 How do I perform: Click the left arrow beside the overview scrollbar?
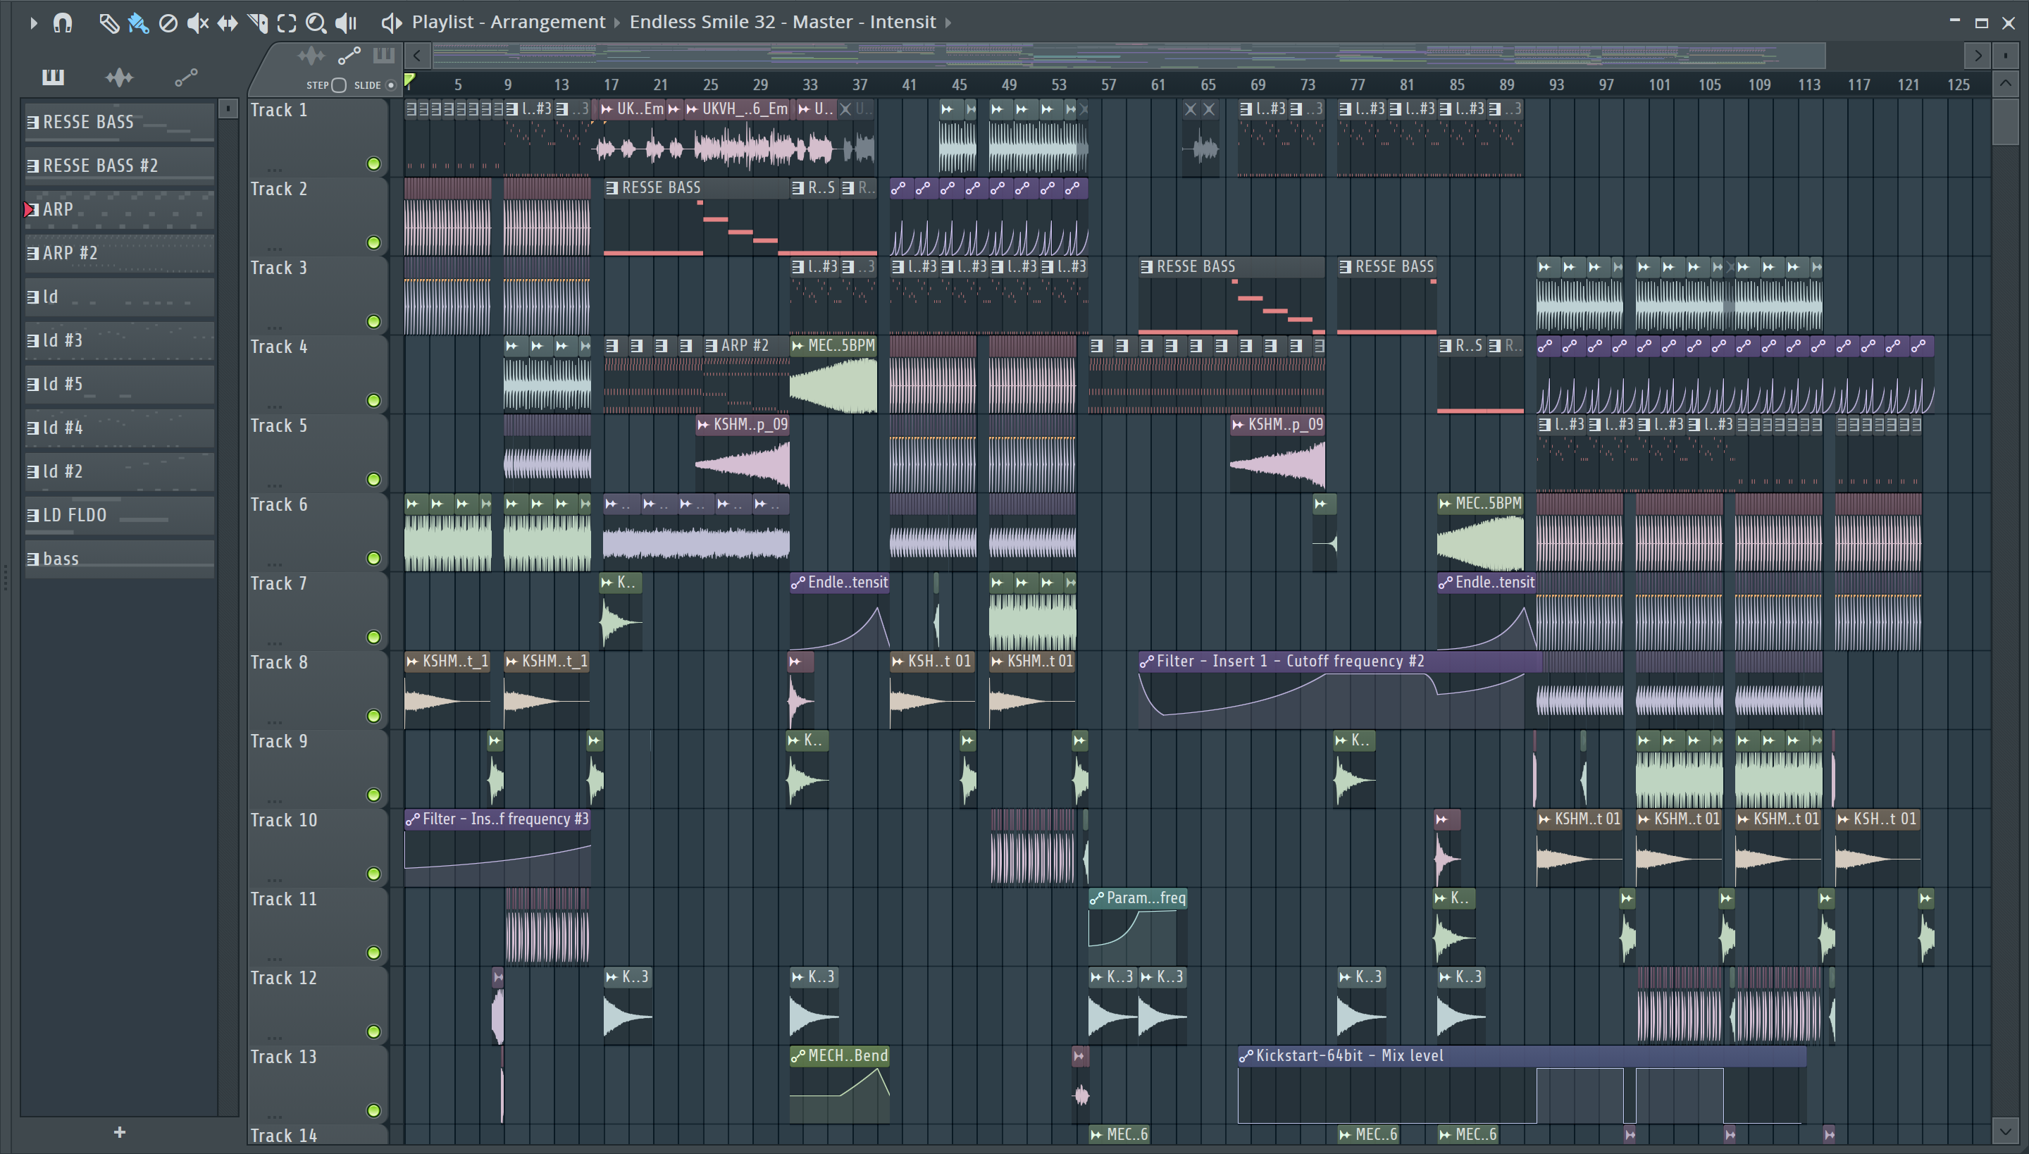pos(417,56)
